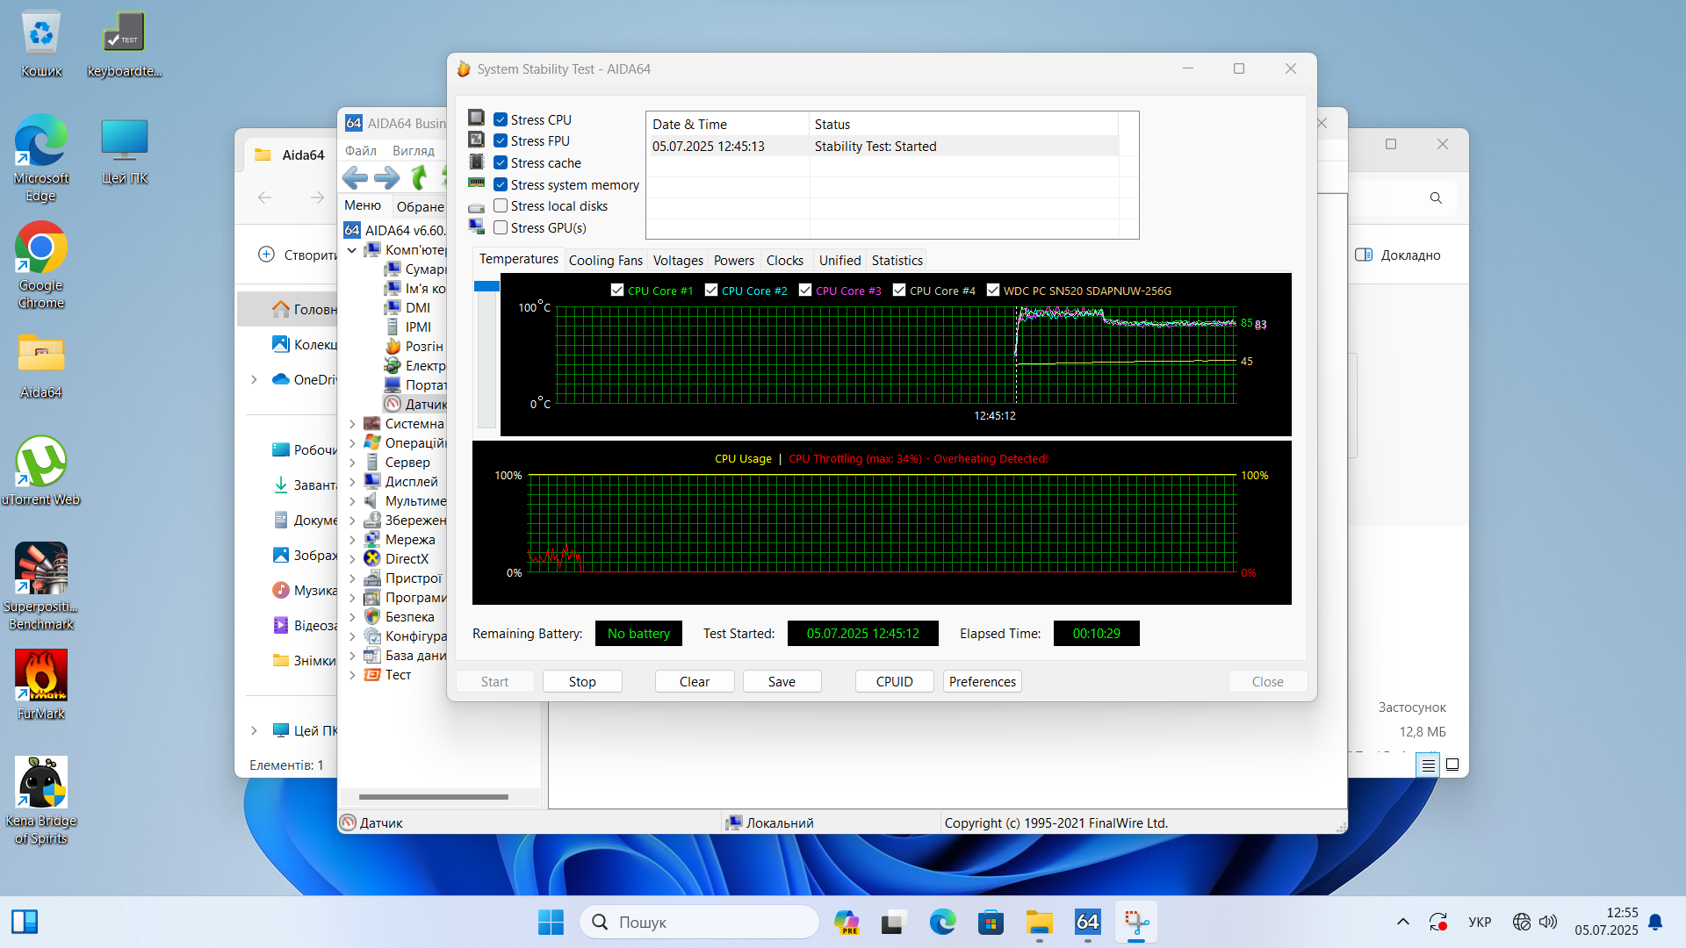Open the Cooling Fans tab
Screen dimensions: 1686x948
click(605, 261)
